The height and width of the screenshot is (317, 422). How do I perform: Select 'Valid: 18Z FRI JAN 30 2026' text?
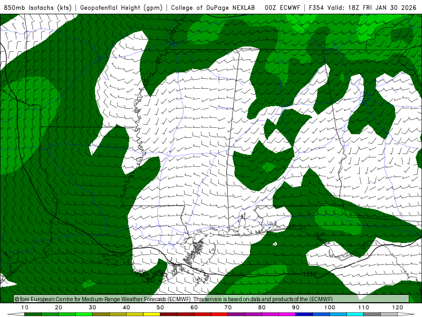tap(372, 7)
